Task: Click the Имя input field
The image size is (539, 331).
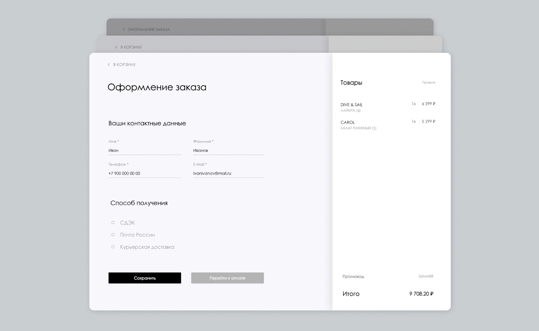Action: pyautogui.click(x=144, y=150)
